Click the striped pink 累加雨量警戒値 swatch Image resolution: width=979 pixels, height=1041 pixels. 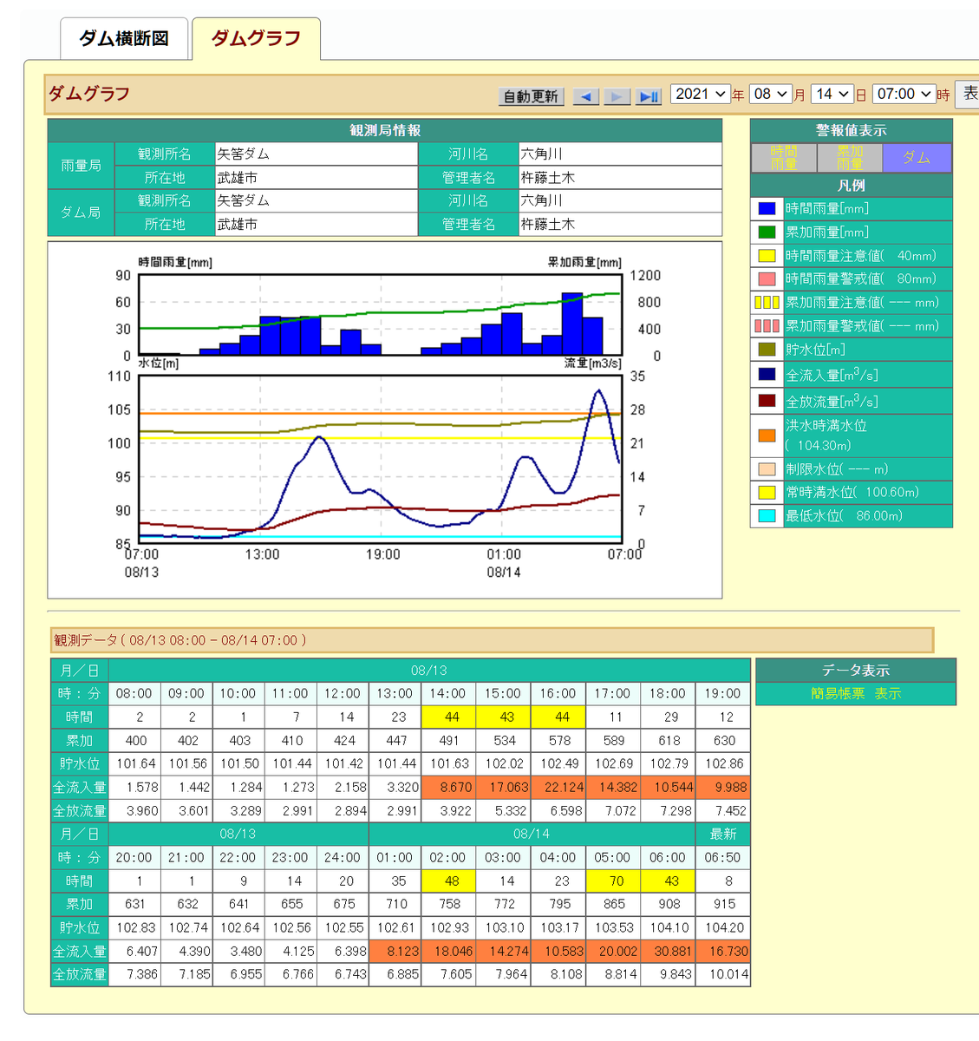pyautogui.click(x=767, y=325)
